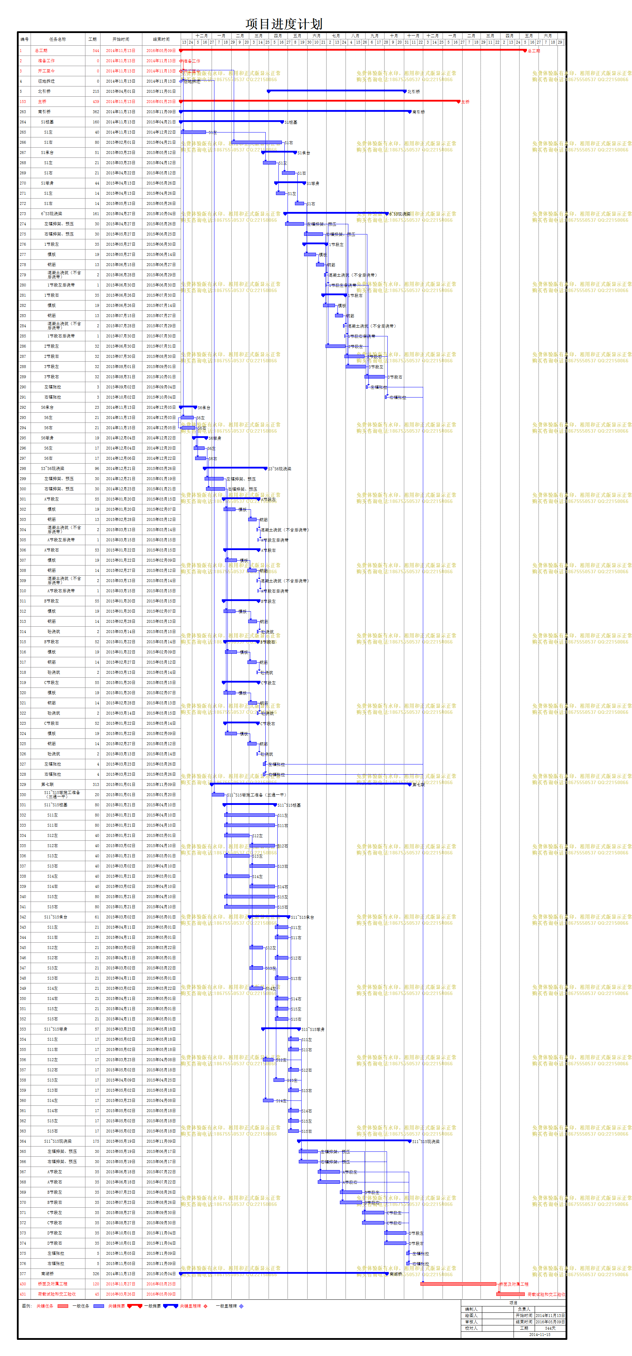Viewport: 632px width, 1356px height.
Task: Select the 北引桥 task name in row 5
Action: (44, 92)
